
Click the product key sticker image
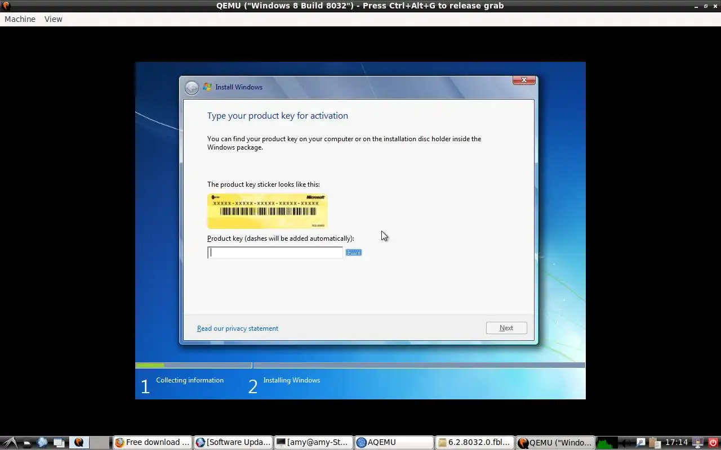tap(268, 211)
